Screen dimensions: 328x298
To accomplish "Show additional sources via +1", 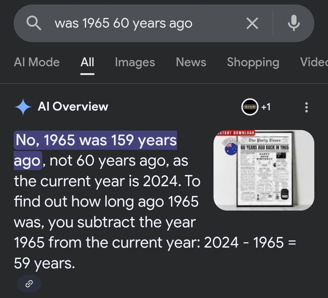I will pos(266,107).
